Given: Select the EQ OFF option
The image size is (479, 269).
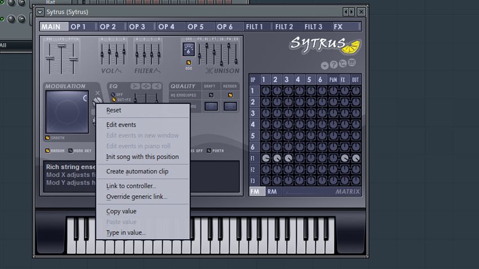Looking at the screenshot, I should tap(113, 95).
